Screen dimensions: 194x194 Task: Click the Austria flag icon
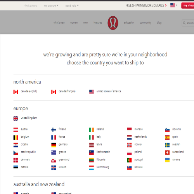(16, 130)
